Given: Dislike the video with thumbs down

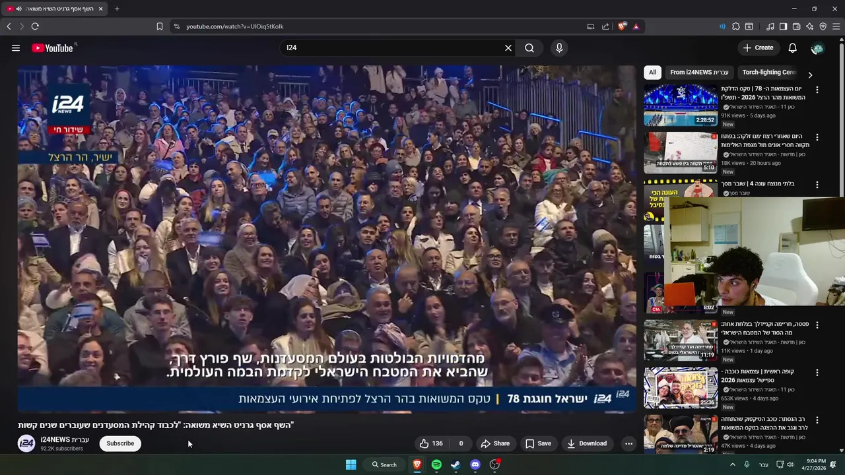Looking at the screenshot, I should (x=461, y=443).
